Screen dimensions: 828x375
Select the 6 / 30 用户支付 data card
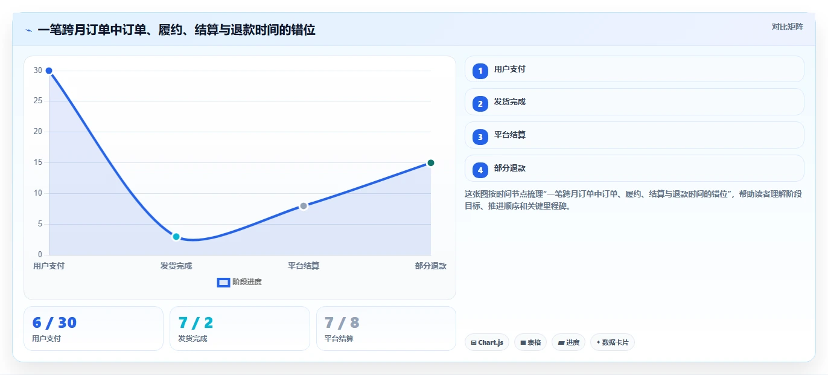(x=94, y=329)
